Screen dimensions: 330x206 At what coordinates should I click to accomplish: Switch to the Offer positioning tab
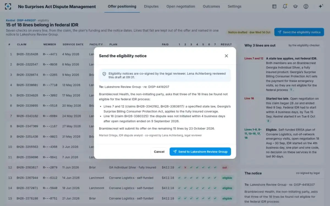122,7
